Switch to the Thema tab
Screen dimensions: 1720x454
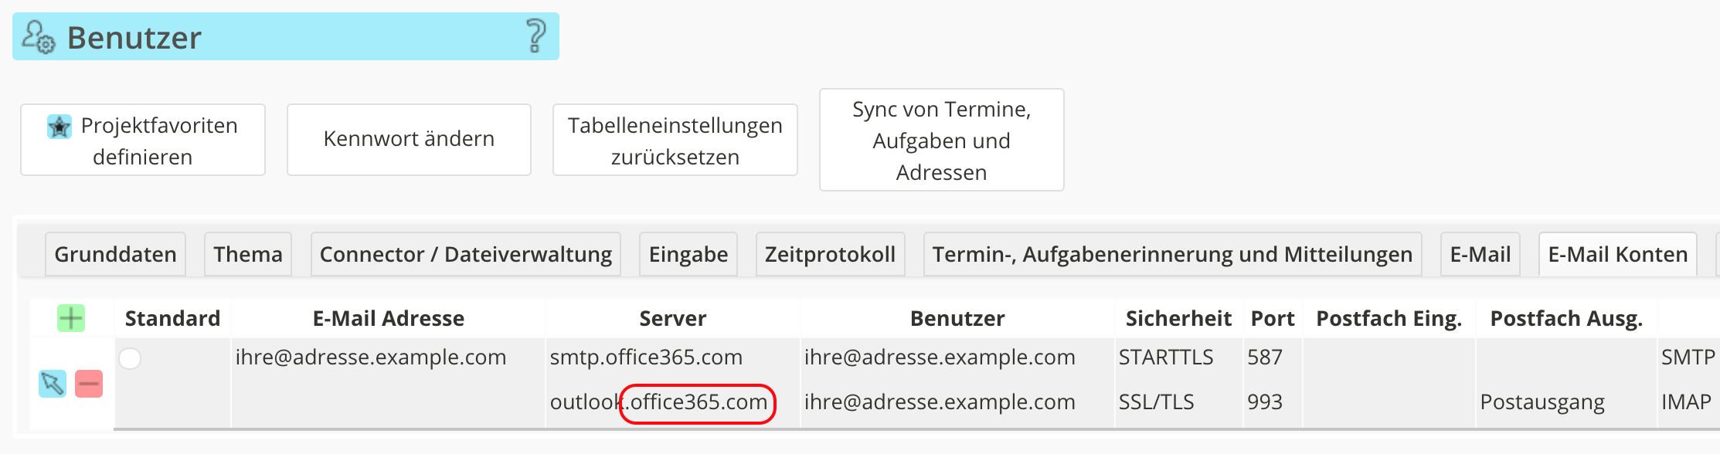pyautogui.click(x=247, y=254)
